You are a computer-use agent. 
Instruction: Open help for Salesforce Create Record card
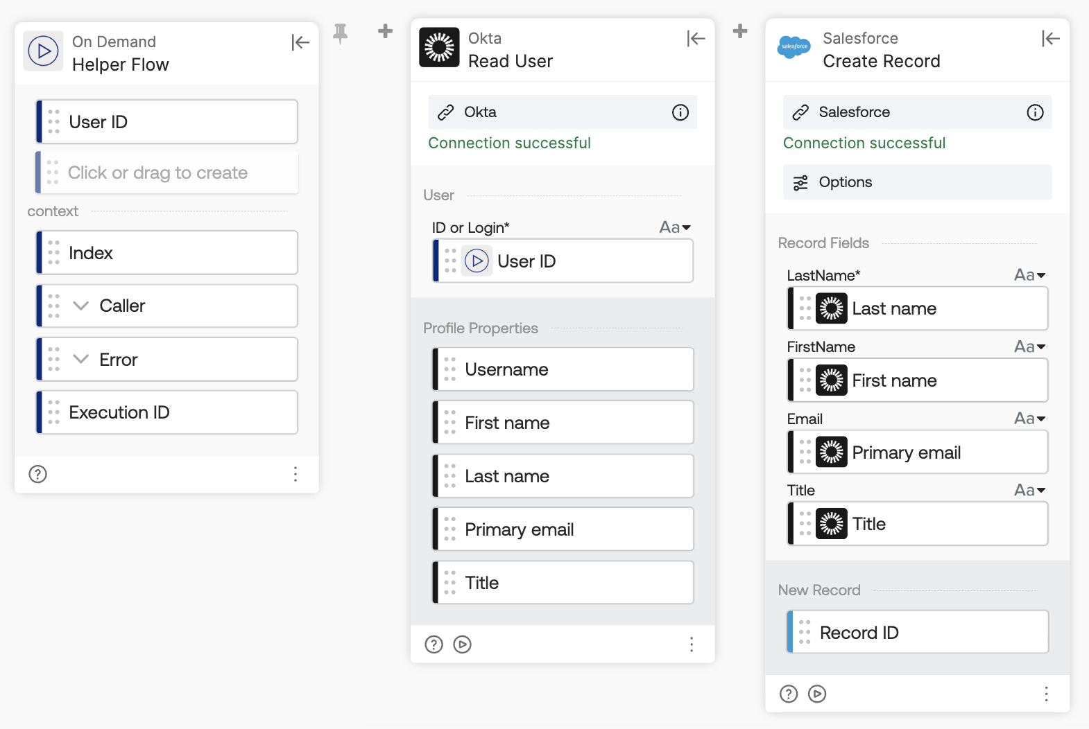pyautogui.click(x=789, y=694)
